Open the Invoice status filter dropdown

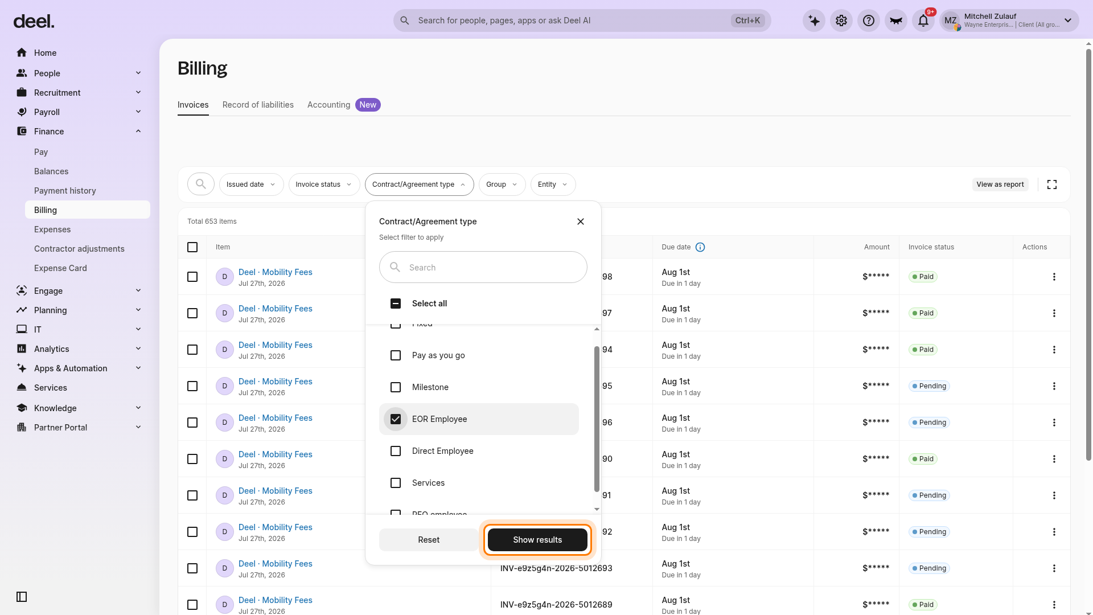point(324,184)
